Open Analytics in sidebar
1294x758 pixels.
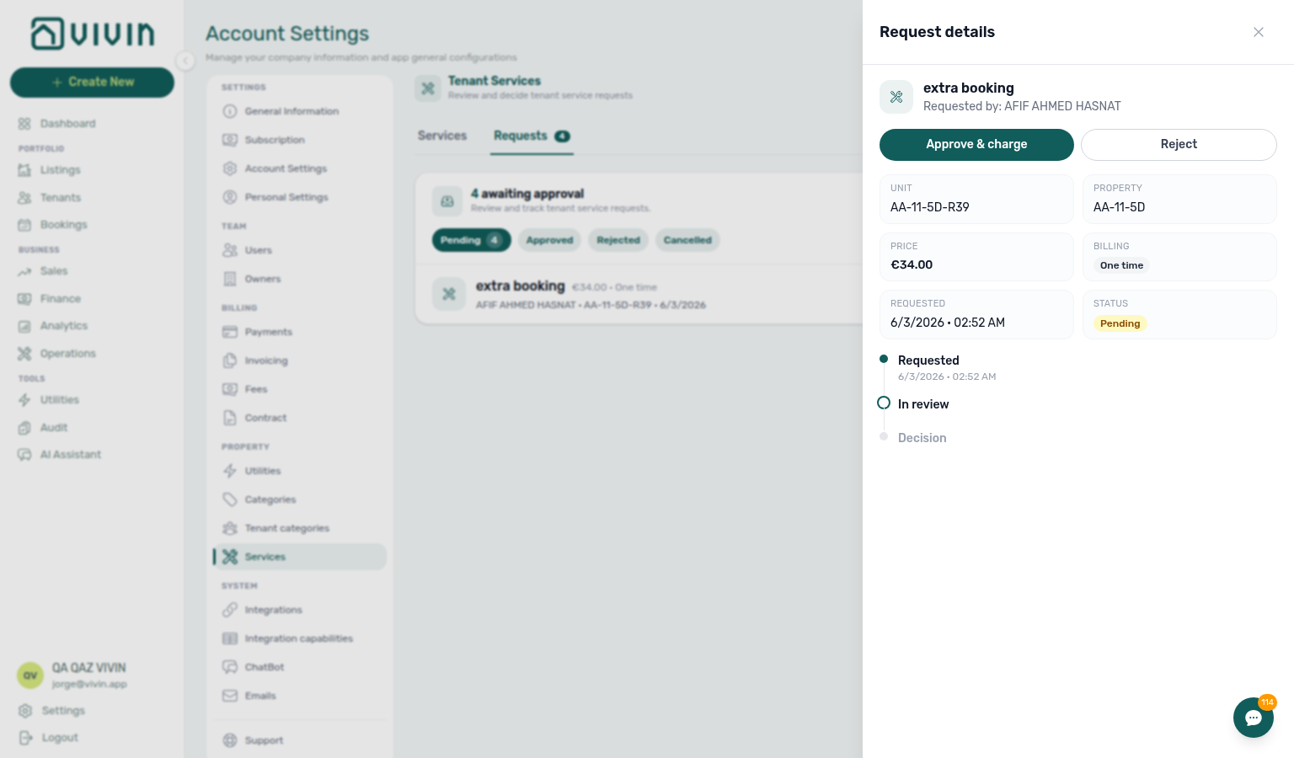(x=54, y=326)
